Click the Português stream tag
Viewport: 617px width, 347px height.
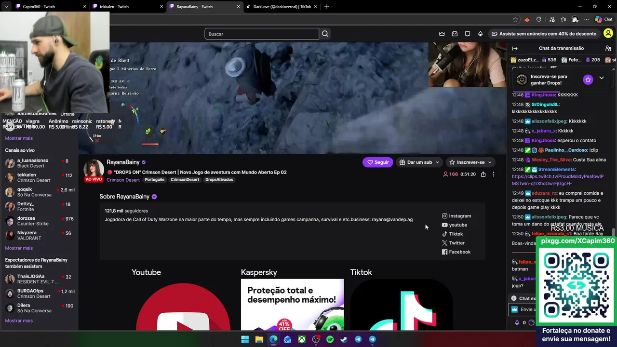click(x=155, y=180)
